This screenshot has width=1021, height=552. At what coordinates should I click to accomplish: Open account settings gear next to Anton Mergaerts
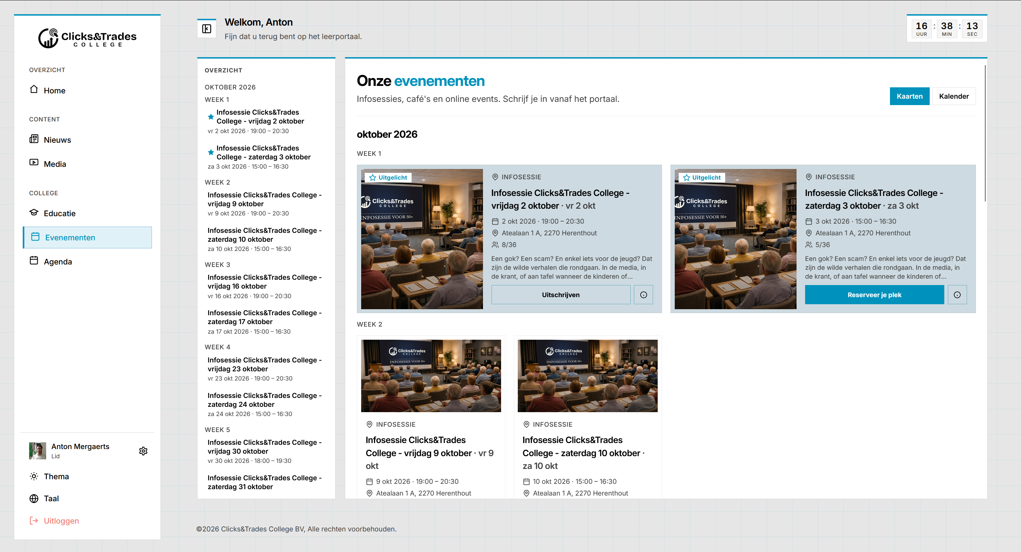(x=143, y=451)
